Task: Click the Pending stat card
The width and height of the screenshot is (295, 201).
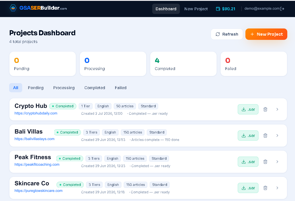Action: tap(42, 64)
